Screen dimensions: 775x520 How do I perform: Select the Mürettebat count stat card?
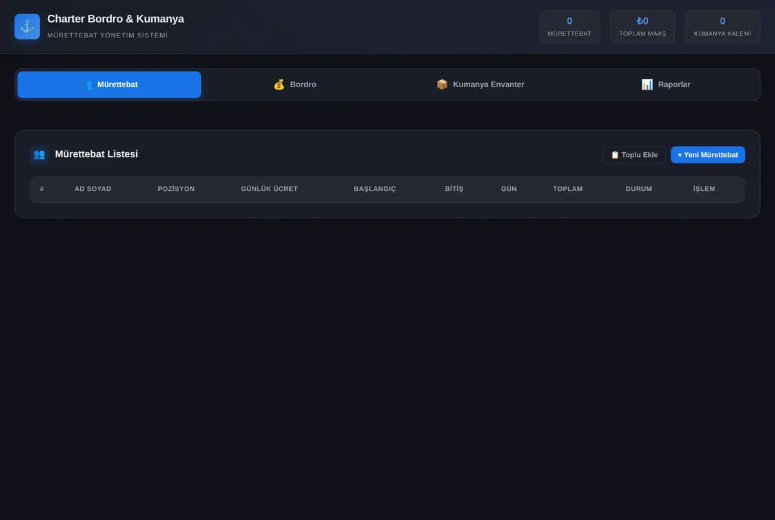[x=570, y=26]
